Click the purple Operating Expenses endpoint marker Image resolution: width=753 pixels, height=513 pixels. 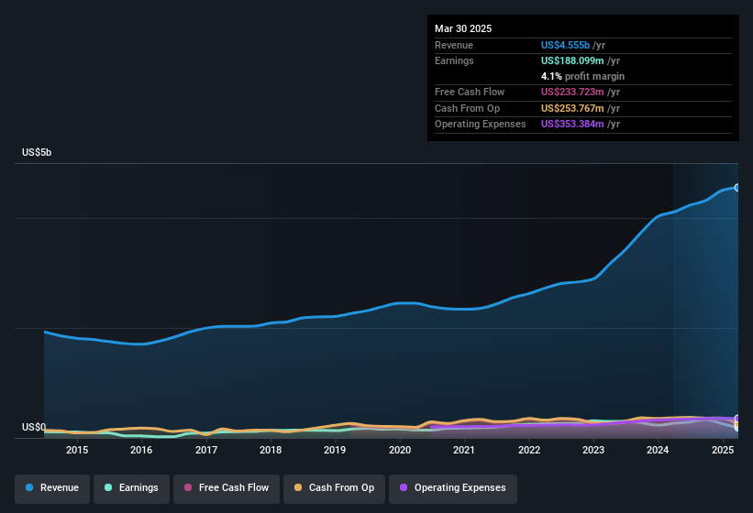point(737,418)
